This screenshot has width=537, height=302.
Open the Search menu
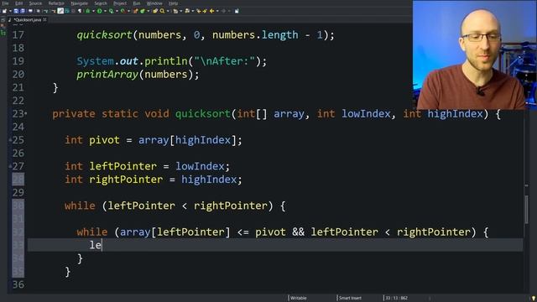pyautogui.click(x=101, y=3)
